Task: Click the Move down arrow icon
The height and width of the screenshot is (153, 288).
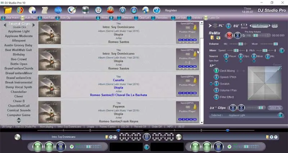Action: (x=98, y=18)
